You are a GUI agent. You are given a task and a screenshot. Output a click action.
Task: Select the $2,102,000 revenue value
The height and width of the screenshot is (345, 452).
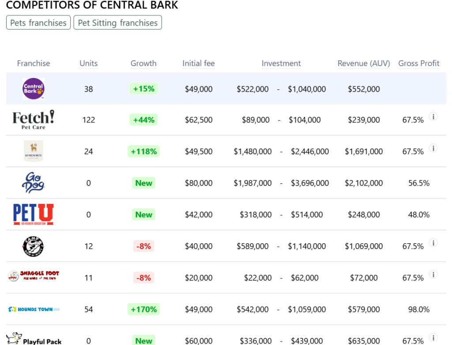364,183
